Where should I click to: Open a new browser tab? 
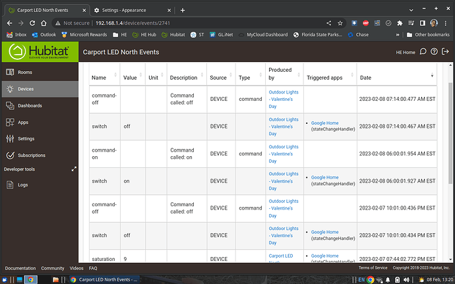tap(183, 11)
